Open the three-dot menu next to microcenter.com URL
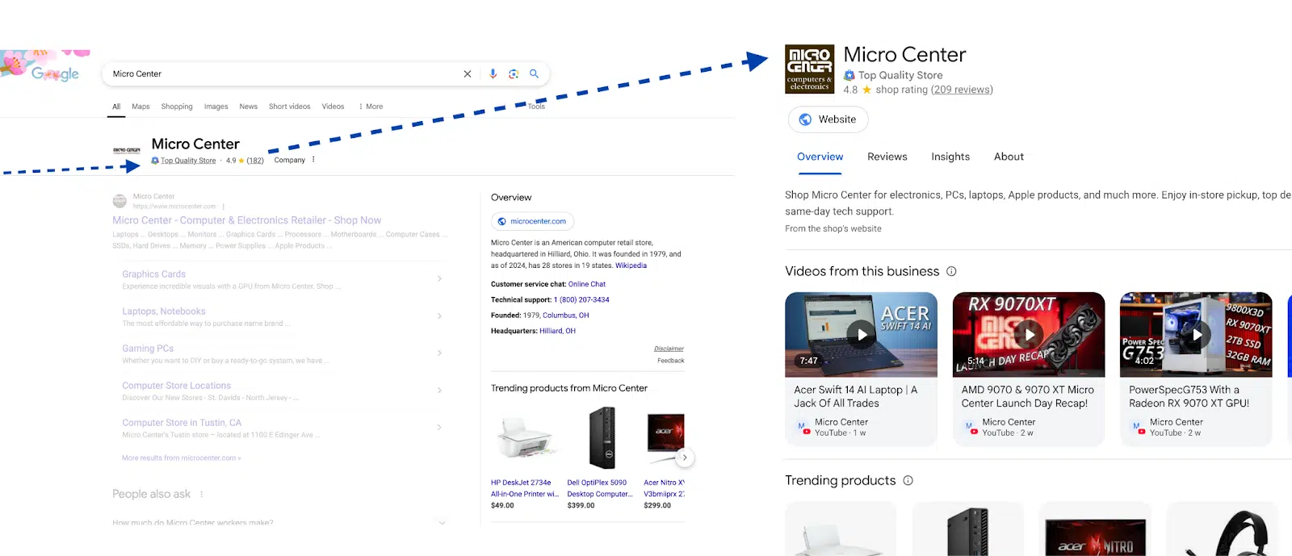Screen dimensions: 1292x556 click(224, 207)
